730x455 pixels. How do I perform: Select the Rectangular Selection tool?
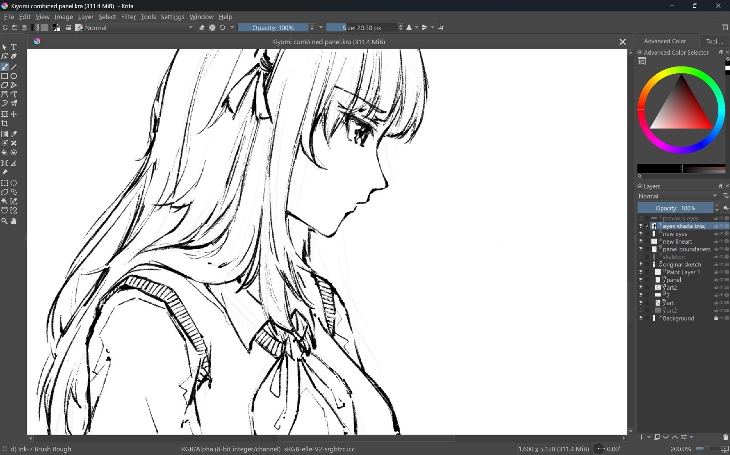coord(5,183)
